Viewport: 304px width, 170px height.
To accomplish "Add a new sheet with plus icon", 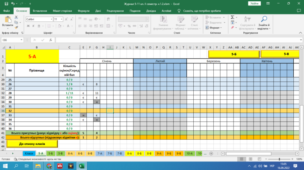I will point(211,153).
